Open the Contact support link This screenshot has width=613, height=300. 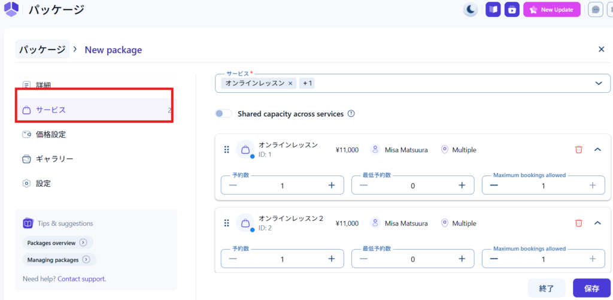coord(81,279)
